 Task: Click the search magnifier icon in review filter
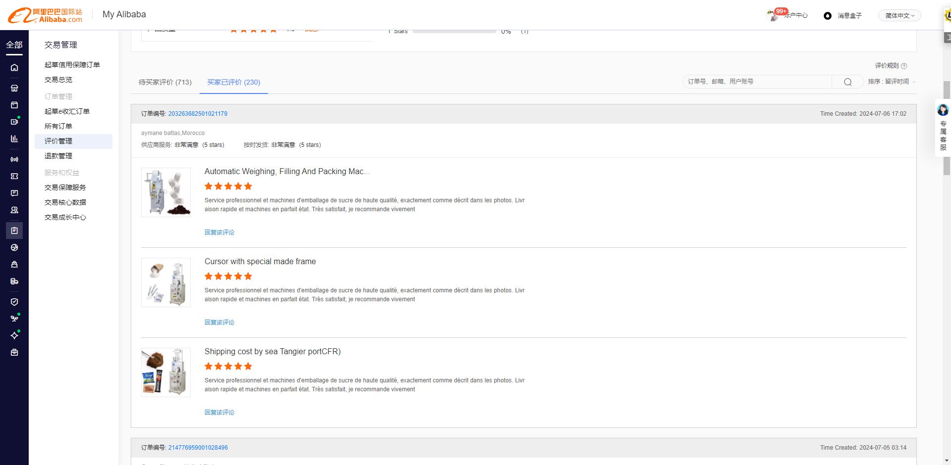click(x=847, y=82)
